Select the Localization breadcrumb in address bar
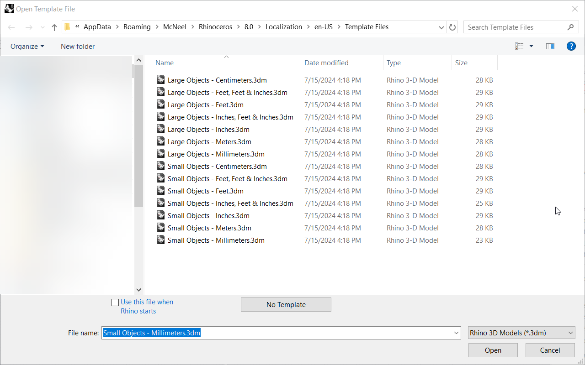Image resolution: width=585 pixels, height=365 pixels. coord(283,27)
